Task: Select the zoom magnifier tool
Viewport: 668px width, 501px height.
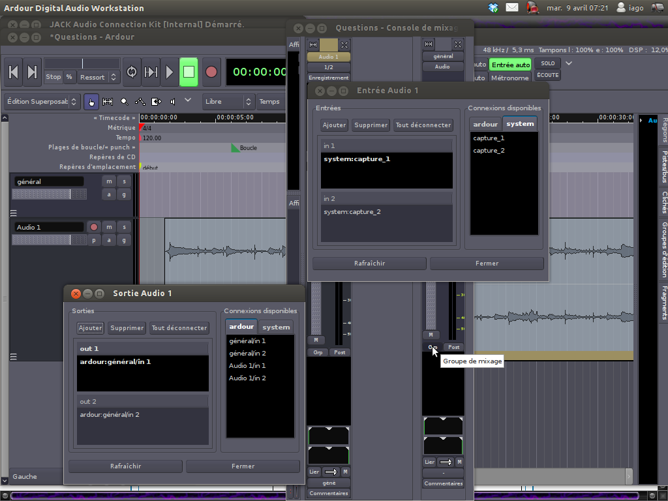Action: click(124, 102)
